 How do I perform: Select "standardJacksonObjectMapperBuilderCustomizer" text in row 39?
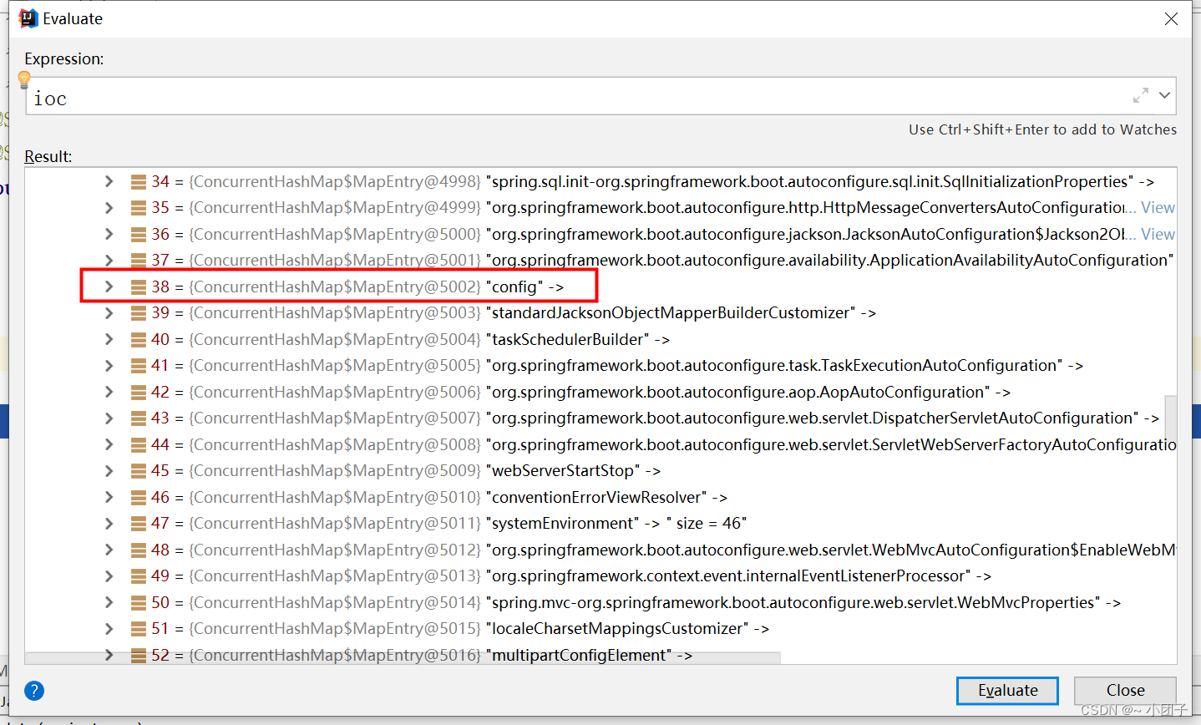pyautogui.click(x=671, y=312)
